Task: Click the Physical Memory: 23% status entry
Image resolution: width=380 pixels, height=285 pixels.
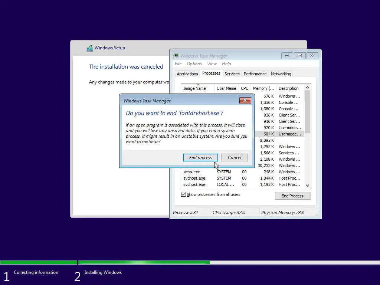Action: [x=282, y=213]
